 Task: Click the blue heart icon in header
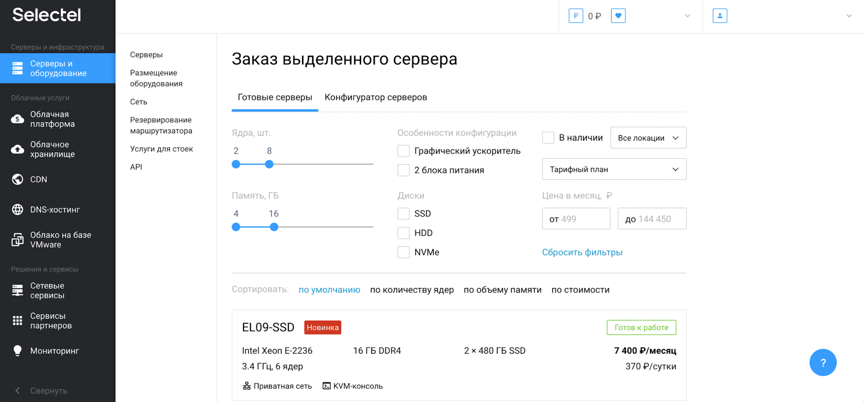point(618,16)
